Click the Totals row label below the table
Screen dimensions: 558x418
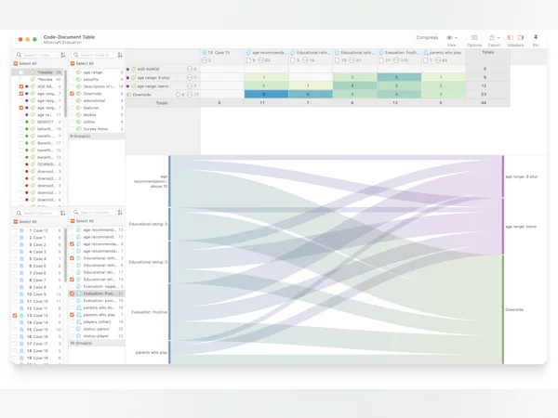click(162, 103)
